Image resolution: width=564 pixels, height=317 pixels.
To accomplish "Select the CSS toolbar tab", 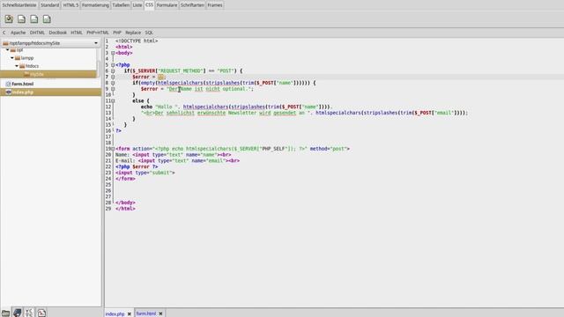I will coord(149,4).
